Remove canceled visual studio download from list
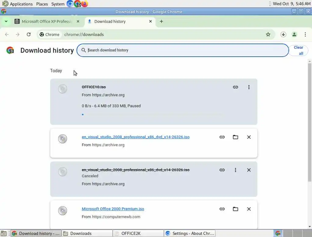 [249, 170]
